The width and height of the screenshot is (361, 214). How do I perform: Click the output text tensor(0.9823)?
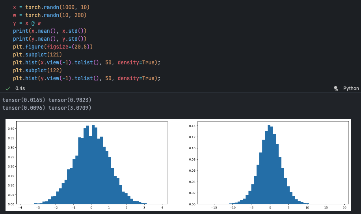tap(70, 100)
